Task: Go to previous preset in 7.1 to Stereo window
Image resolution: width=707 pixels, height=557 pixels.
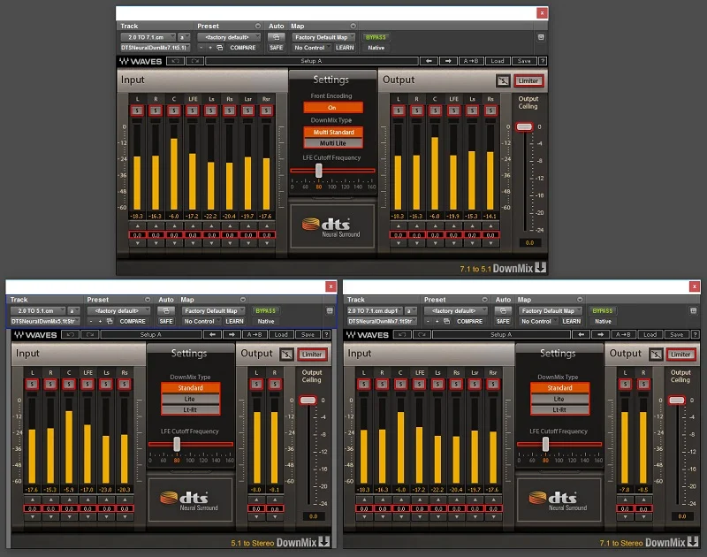Action: click(582, 335)
